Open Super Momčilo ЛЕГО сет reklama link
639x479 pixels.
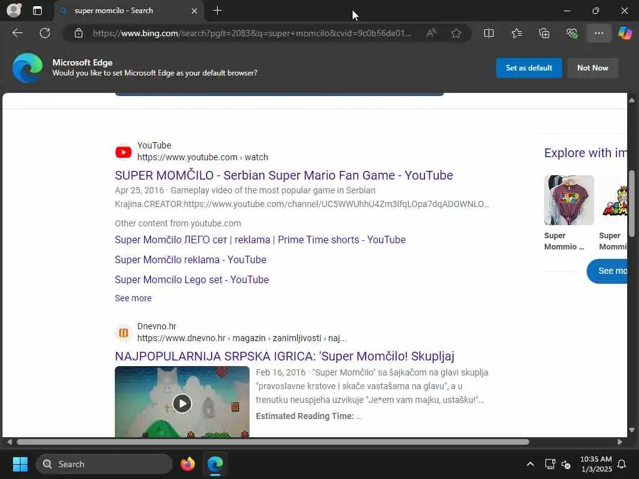pos(260,240)
